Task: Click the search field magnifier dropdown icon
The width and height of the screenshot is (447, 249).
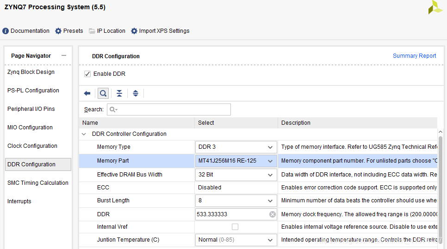Action: coord(113,109)
